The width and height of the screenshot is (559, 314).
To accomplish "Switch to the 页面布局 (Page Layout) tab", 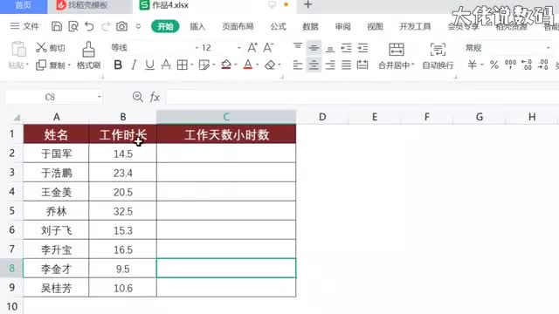I will point(238,26).
